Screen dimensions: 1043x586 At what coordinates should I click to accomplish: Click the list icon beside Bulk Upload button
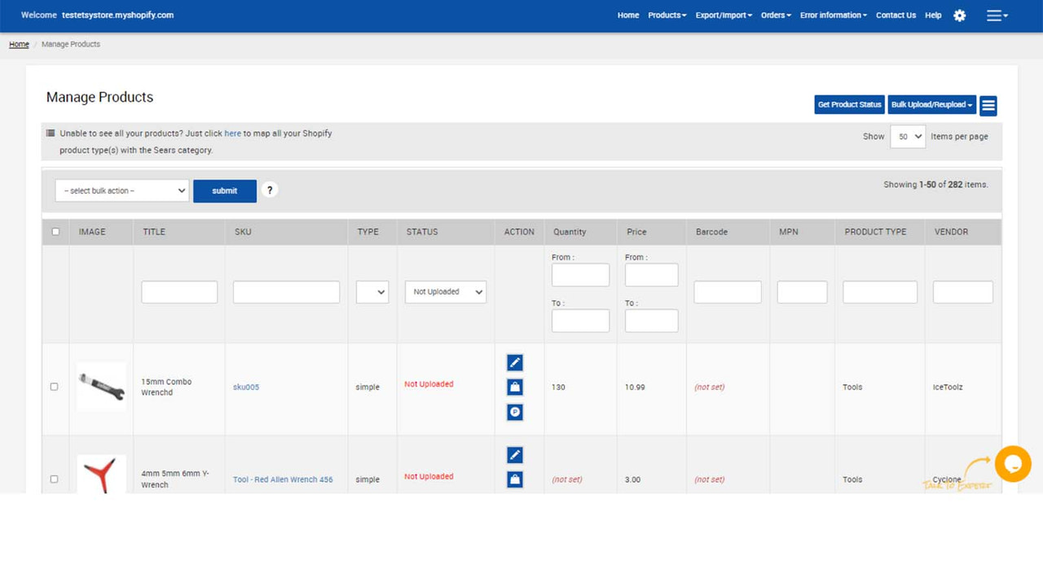click(988, 106)
